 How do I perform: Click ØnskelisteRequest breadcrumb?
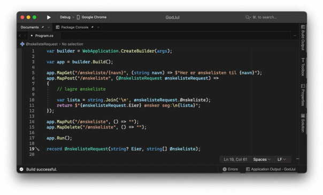pos(42,44)
